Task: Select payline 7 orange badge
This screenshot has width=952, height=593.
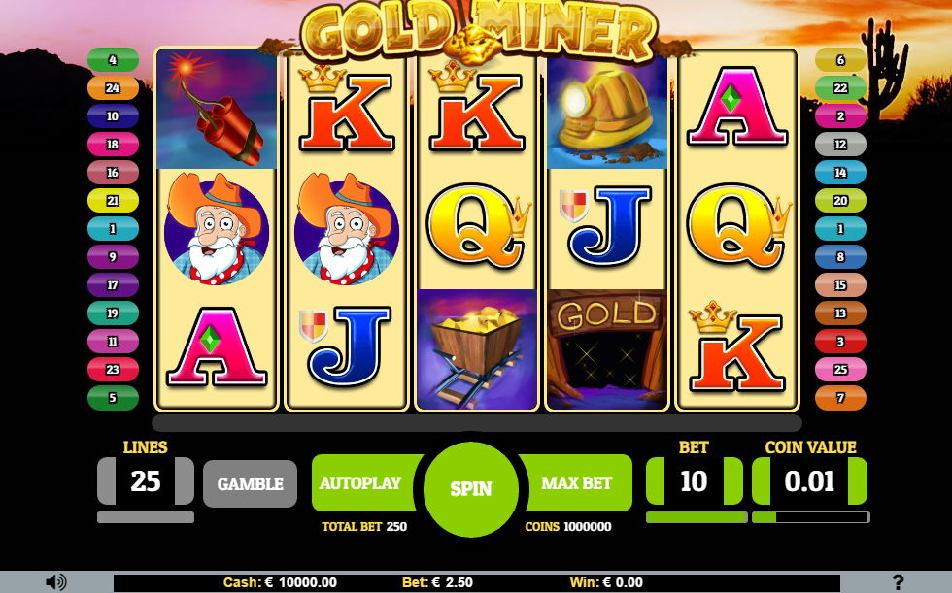Action: 840,398
